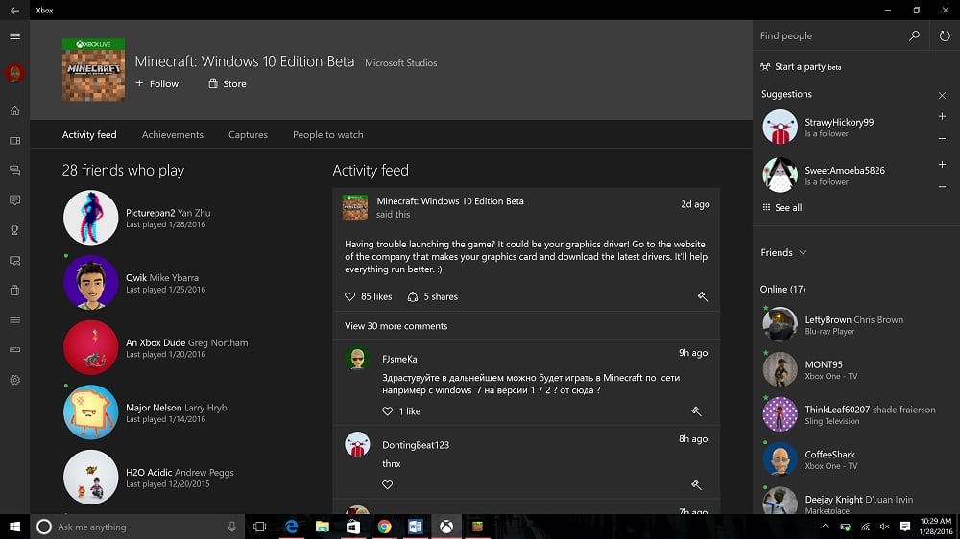Click the report icon on FJsmeKa's comment
Viewport: 960px width, 539px height.
[696, 411]
